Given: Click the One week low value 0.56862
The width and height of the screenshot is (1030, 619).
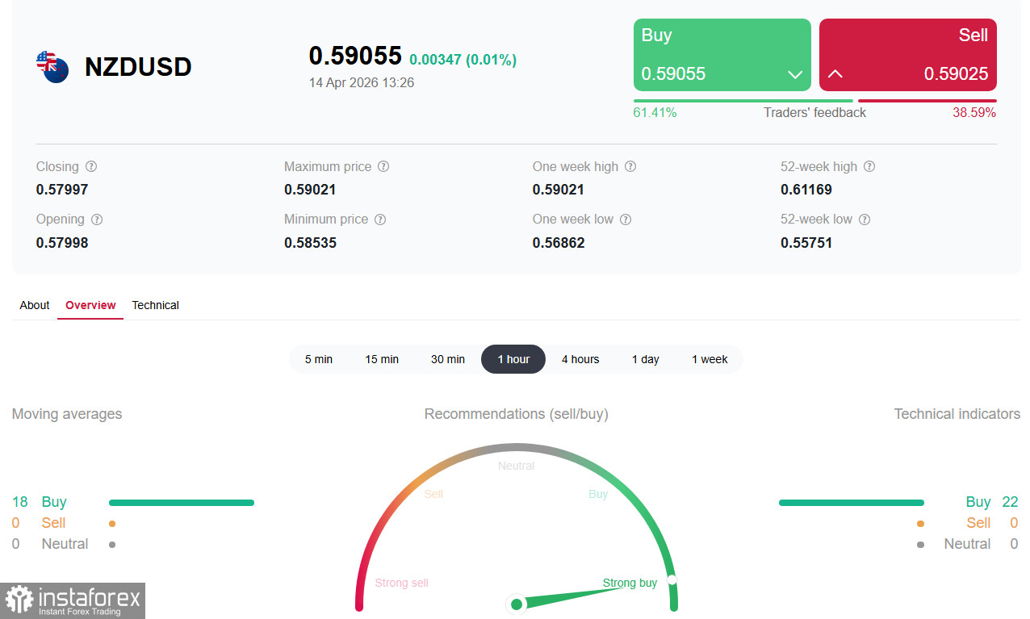Looking at the screenshot, I should pyautogui.click(x=559, y=243).
